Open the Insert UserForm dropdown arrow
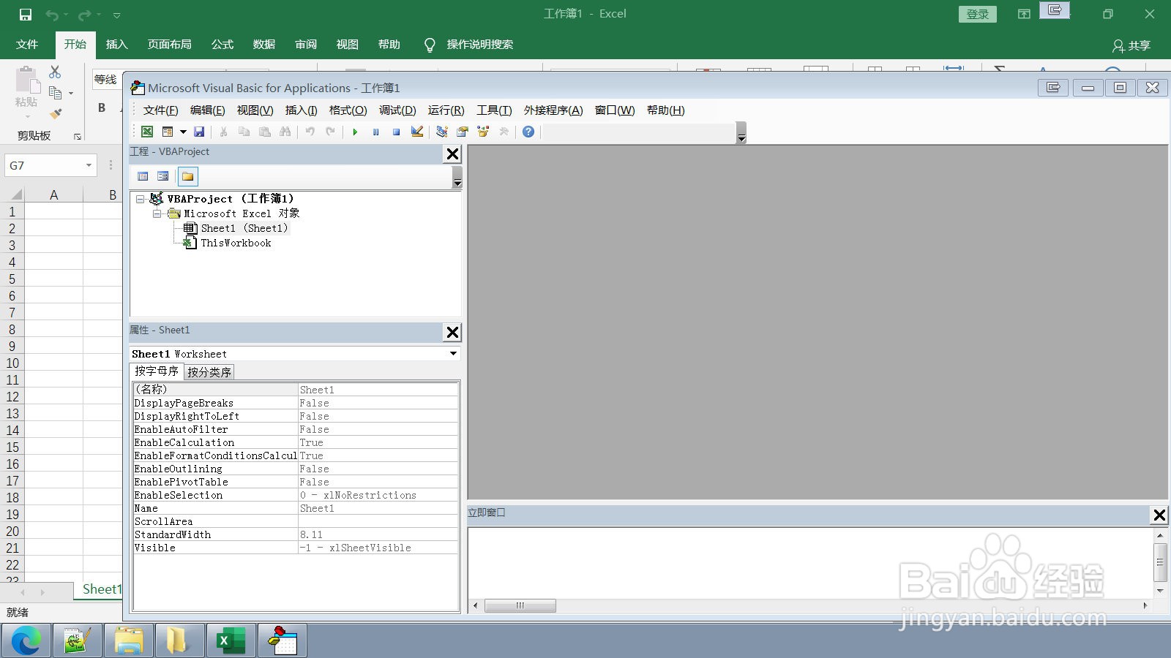Screen dimensions: 1171x658 183,132
